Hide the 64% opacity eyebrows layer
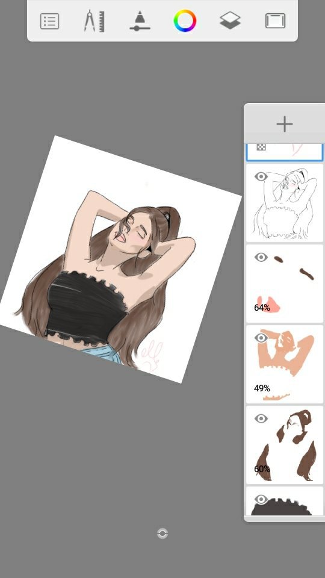Screen dimensions: 325x578 (261, 257)
